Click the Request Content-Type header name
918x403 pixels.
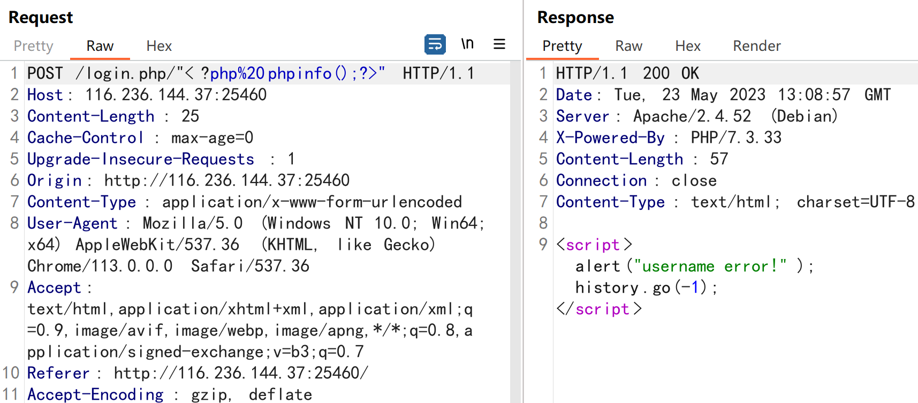[82, 202]
